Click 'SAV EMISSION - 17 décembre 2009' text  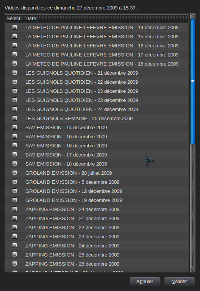(66, 155)
